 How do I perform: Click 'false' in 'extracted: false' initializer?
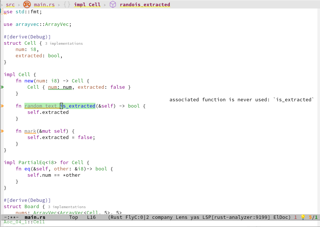coord(118,87)
